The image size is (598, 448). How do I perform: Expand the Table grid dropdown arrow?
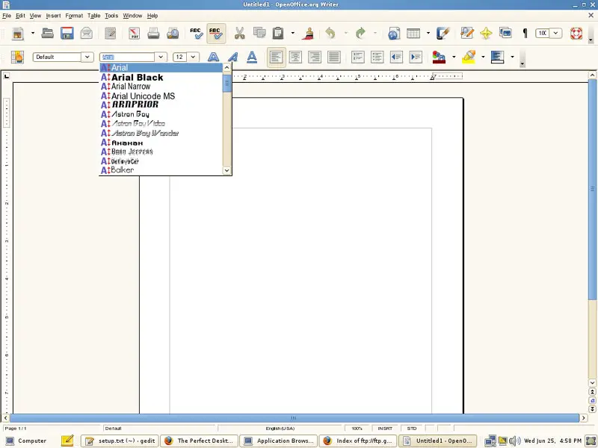tap(428, 34)
